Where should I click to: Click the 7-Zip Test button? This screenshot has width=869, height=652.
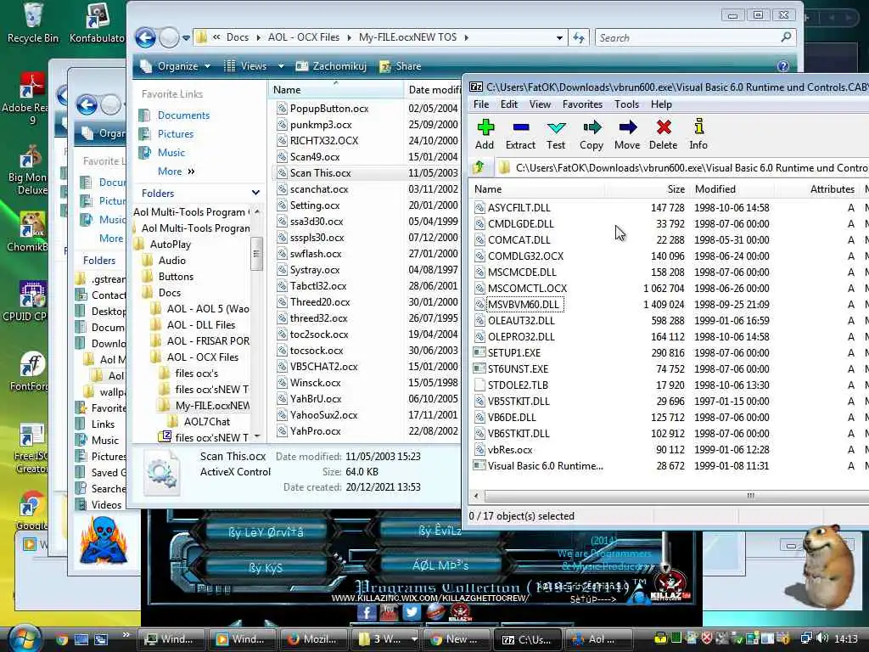pos(556,135)
